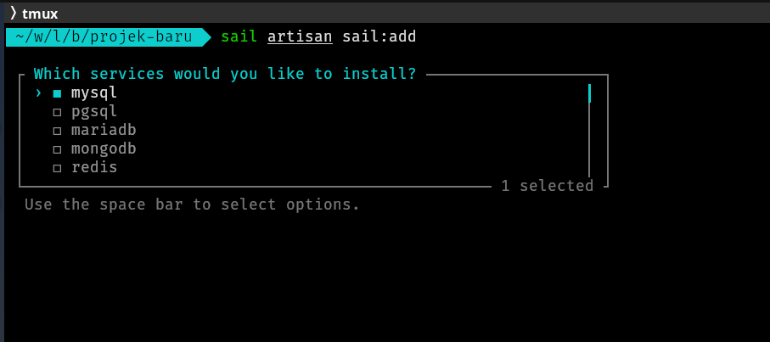770x342 pixels.
Task: Check the mariadb service checkbox
Action: [x=57, y=131]
